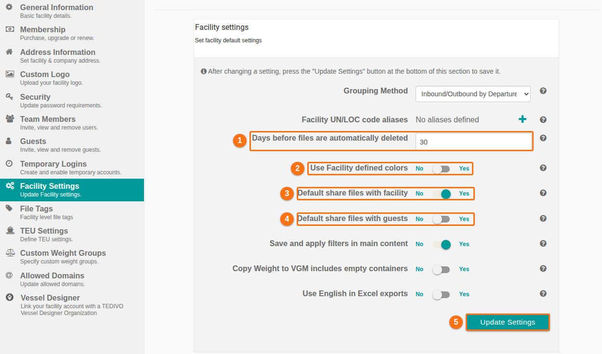
Task: Click the Address Information home icon
Action: click(x=9, y=52)
